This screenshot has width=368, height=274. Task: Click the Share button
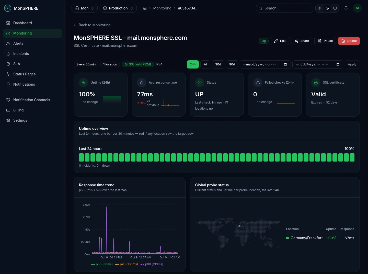pyautogui.click(x=302, y=41)
